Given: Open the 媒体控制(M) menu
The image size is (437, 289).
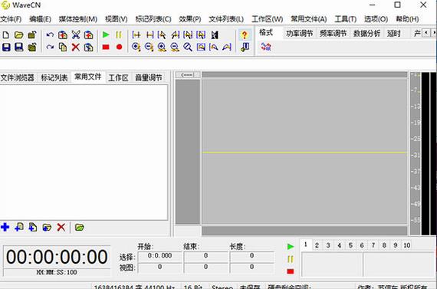Looking at the screenshot, I should coord(78,19).
